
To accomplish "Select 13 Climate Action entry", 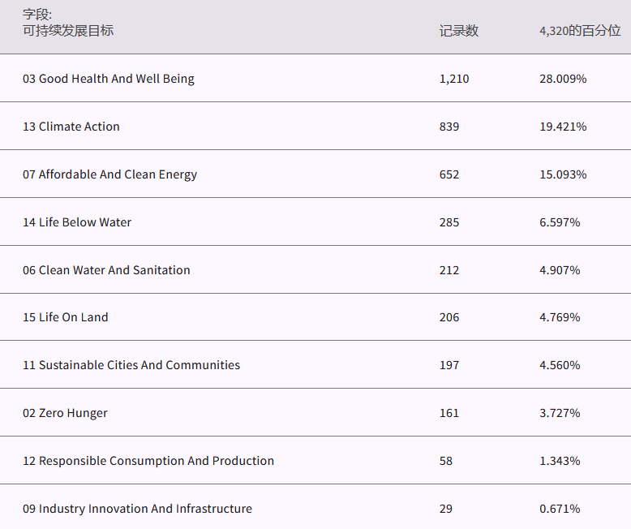I will (71, 127).
